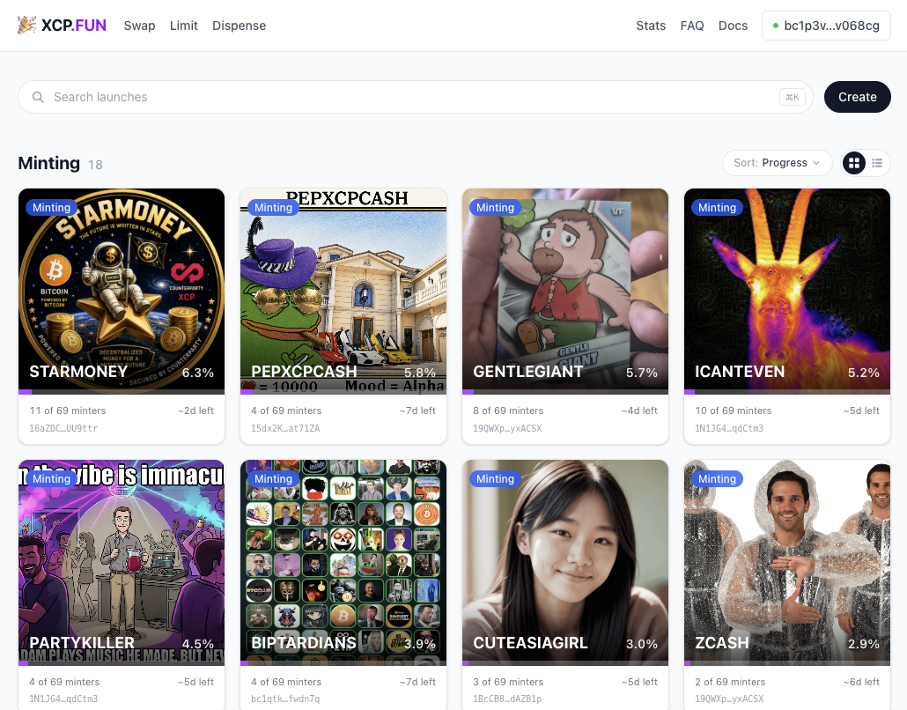The width and height of the screenshot is (907, 710).
Task: Click the GENTLEGIANT minting progress bar
Action: tap(565, 392)
